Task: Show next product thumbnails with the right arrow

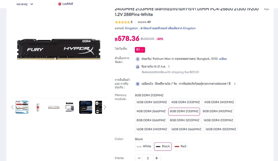Action: [105, 107]
